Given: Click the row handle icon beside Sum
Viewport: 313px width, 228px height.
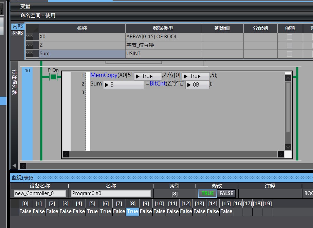Looking at the screenshot, I should pyautogui.click(x=32, y=54).
